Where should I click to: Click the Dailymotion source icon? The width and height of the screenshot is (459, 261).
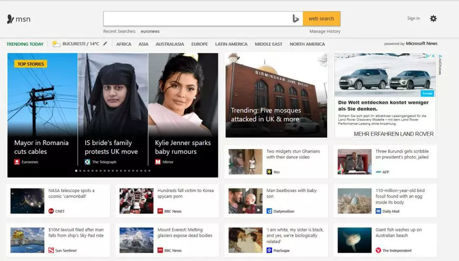[x=269, y=211]
